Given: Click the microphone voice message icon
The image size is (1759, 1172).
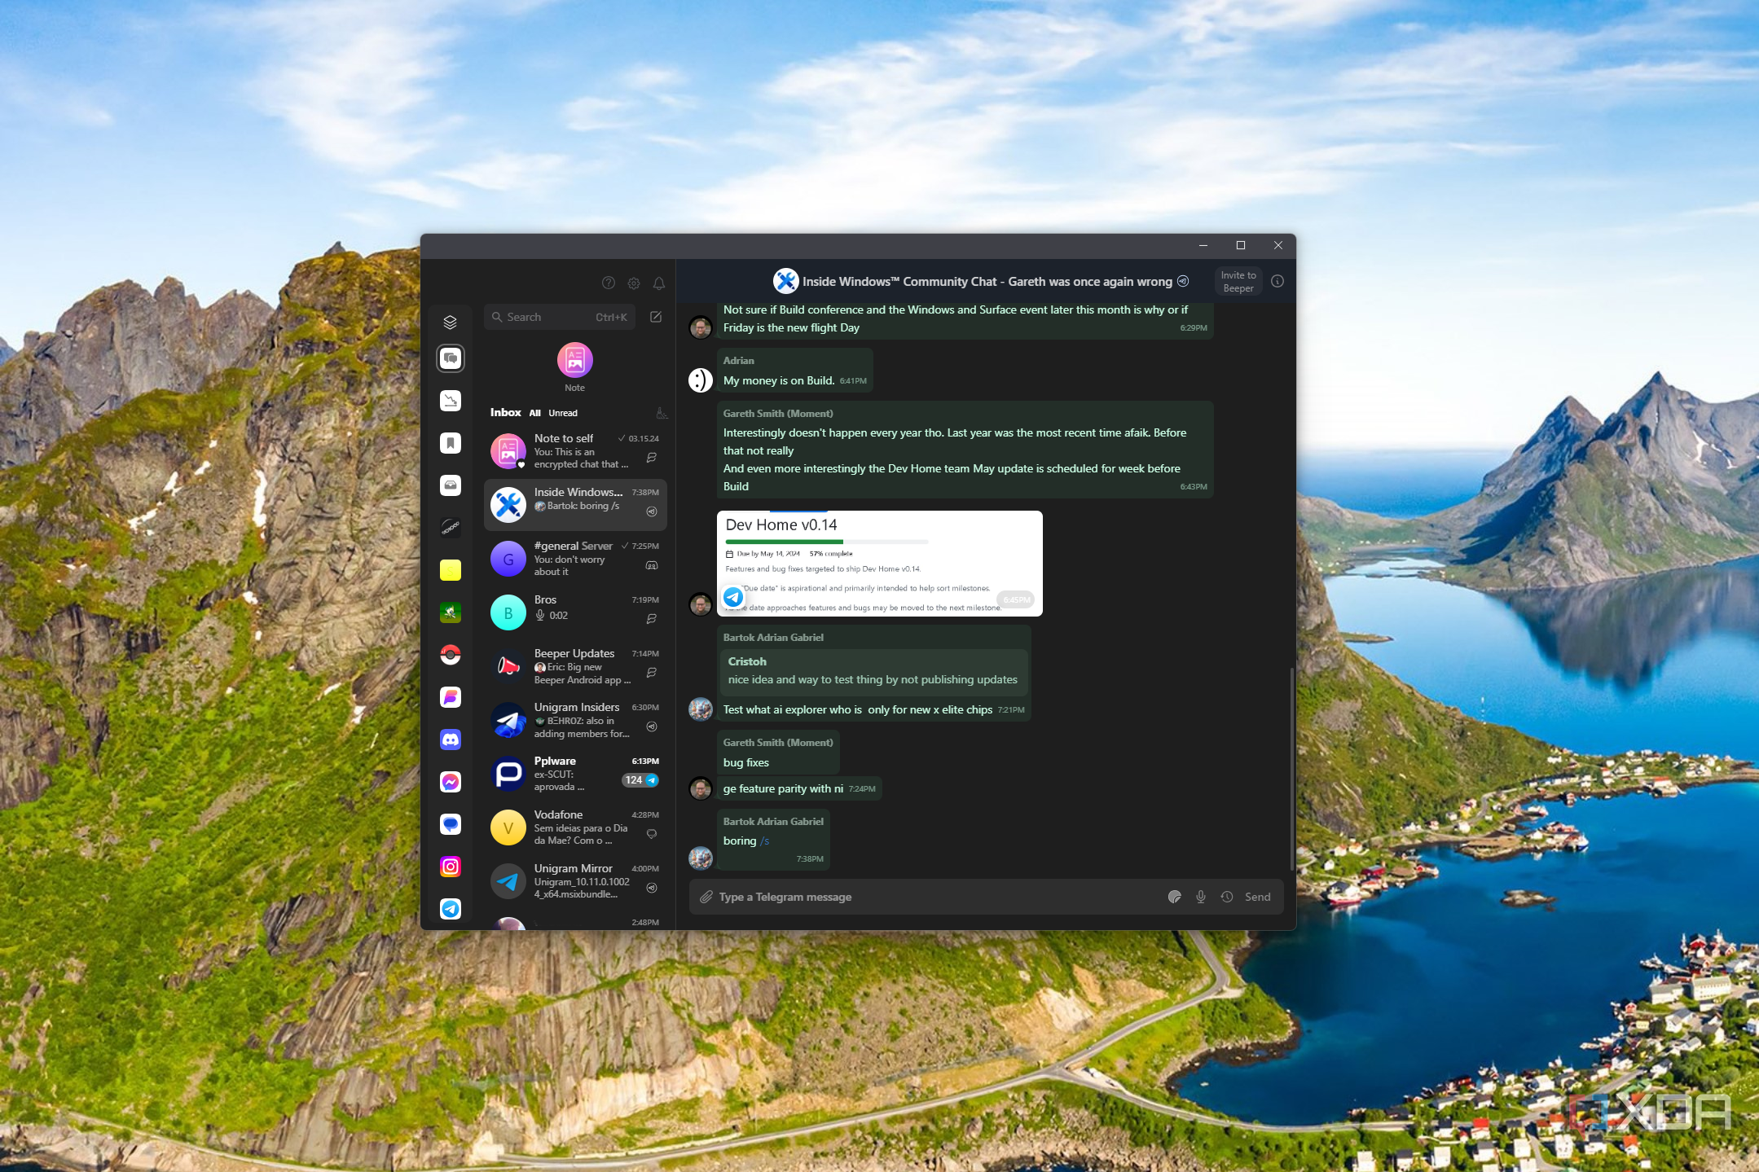Looking at the screenshot, I should [1201, 897].
